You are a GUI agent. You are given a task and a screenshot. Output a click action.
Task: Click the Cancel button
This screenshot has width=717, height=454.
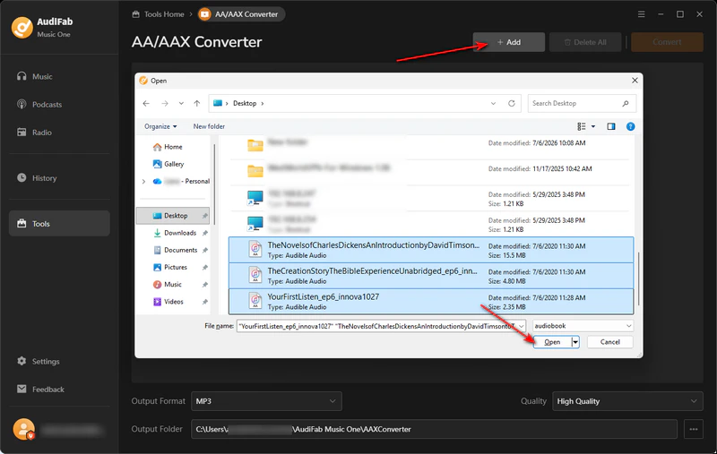(609, 342)
